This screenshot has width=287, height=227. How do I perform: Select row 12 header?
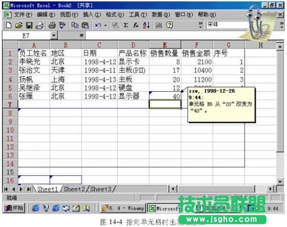click(10, 146)
